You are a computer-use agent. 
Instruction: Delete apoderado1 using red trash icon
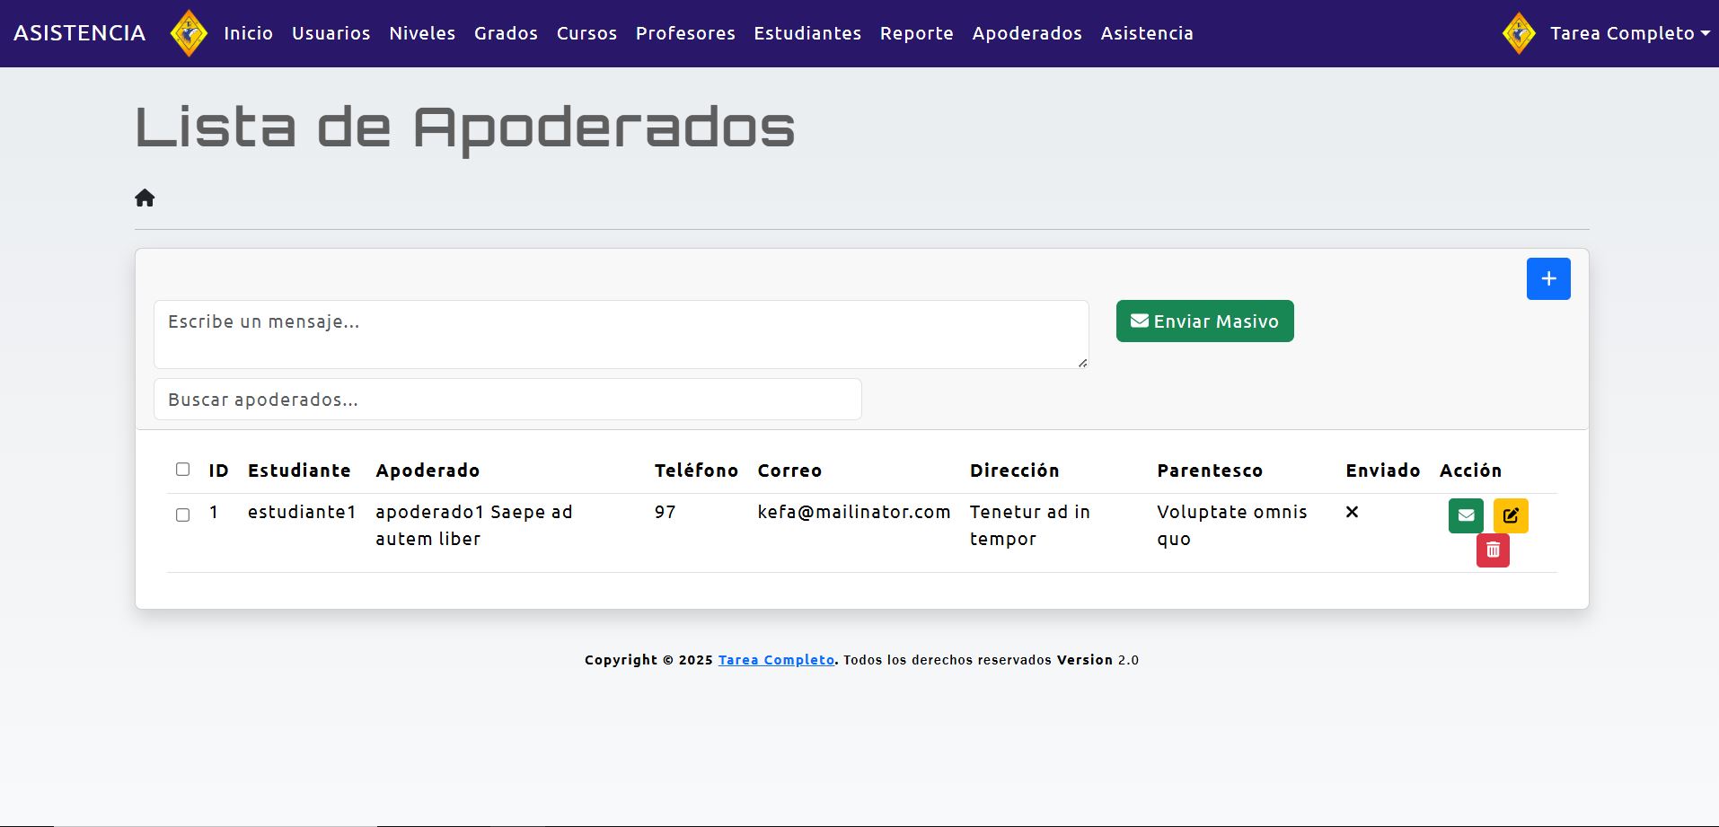[1492, 550]
